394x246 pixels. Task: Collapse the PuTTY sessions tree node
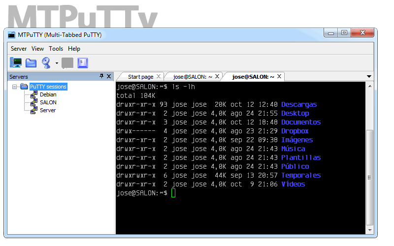point(15,87)
